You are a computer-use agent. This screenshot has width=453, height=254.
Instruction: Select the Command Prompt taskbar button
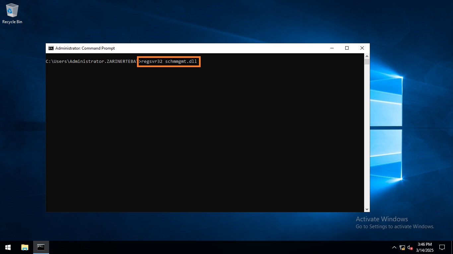(x=41, y=247)
